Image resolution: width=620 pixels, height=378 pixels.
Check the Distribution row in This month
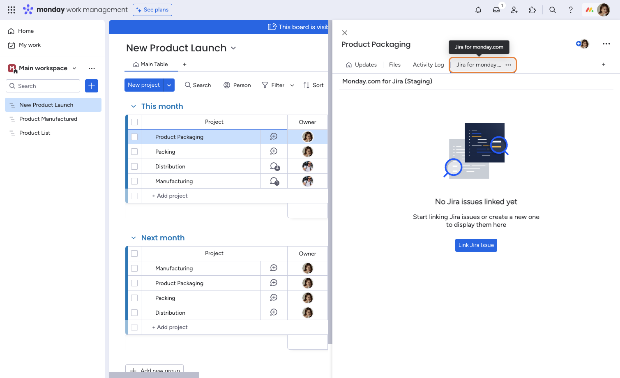pyautogui.click(x=134, y=166)
